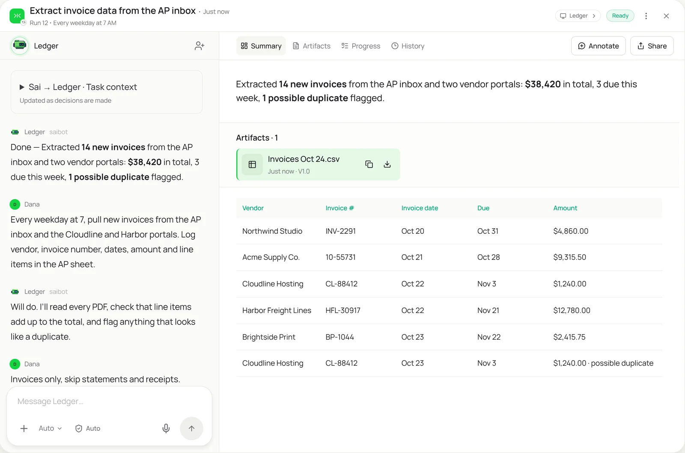The width and height of the screenshot is (685, 453).
Task: Switch to the Summary tab
Action: point(261,46)
